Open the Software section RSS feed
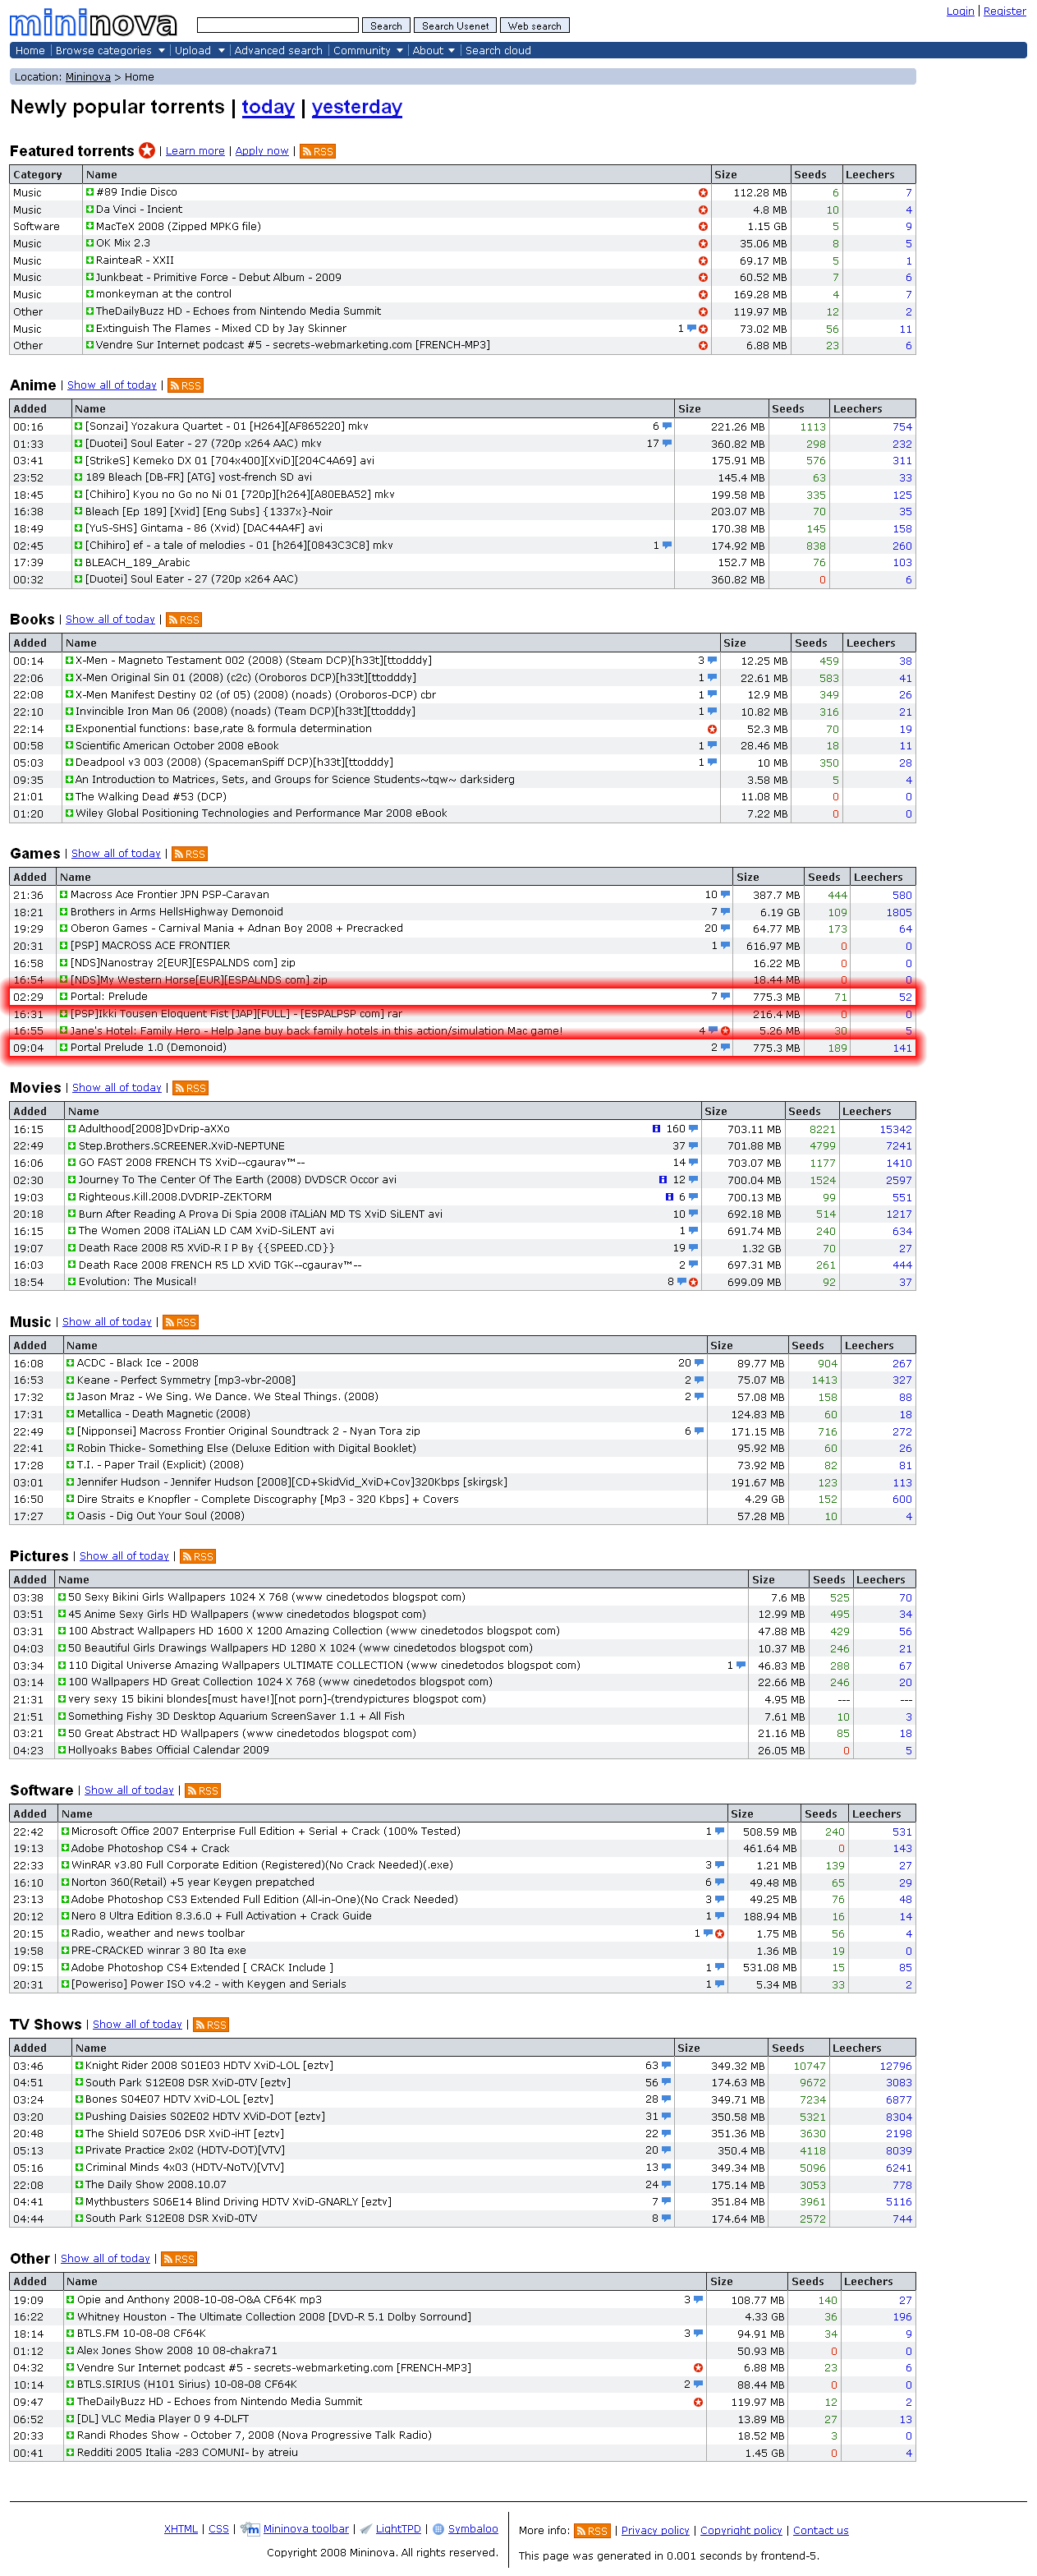This screenshot has width=1037, height=2576. click(203, 1790)
